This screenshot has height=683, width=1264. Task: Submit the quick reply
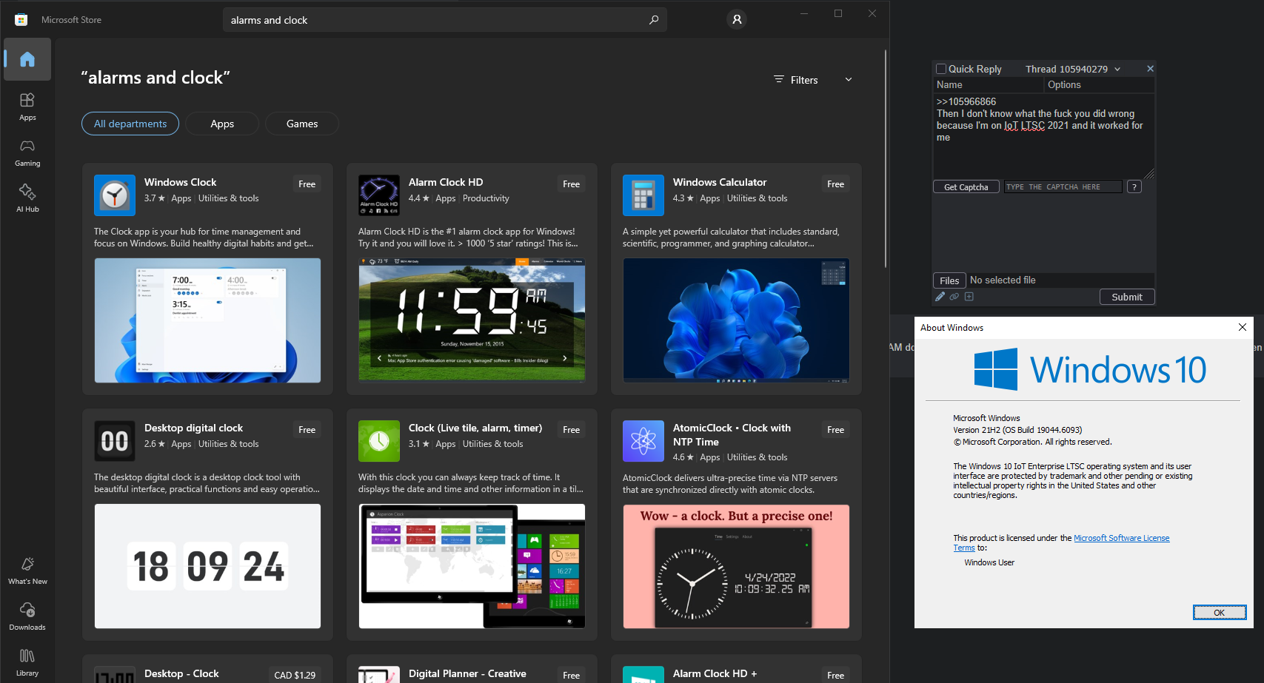tap(1126, 297)
